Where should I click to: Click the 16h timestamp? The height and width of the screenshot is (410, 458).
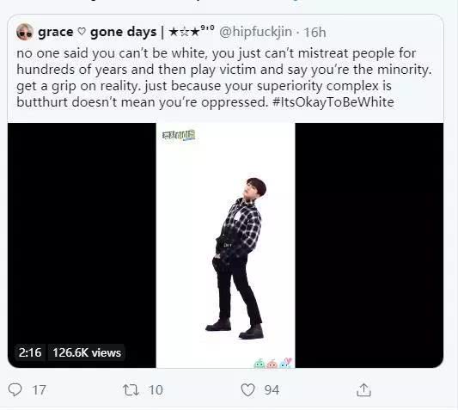[x=314, y=32]
